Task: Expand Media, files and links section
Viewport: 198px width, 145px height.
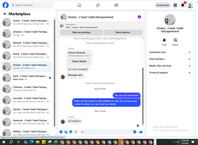Action: click(170, 66)
